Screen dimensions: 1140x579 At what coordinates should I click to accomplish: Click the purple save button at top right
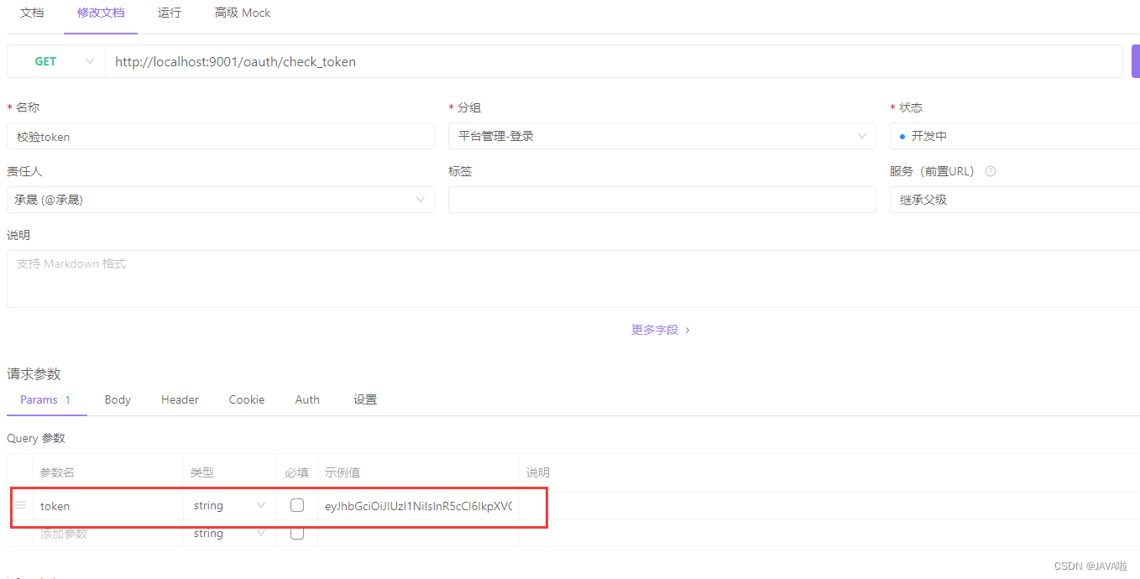[1135, 60]
